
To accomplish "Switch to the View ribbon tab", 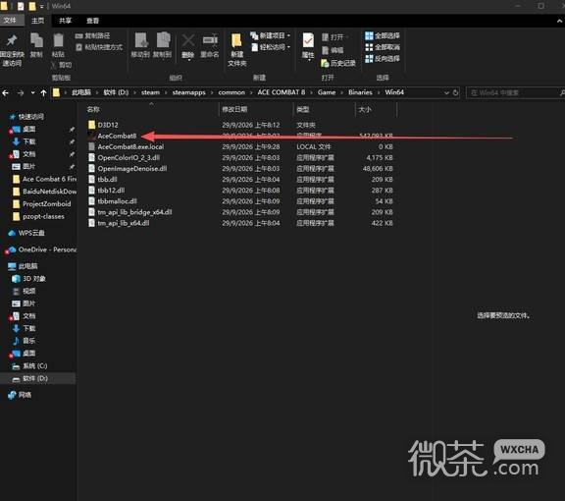I will 92,21.
